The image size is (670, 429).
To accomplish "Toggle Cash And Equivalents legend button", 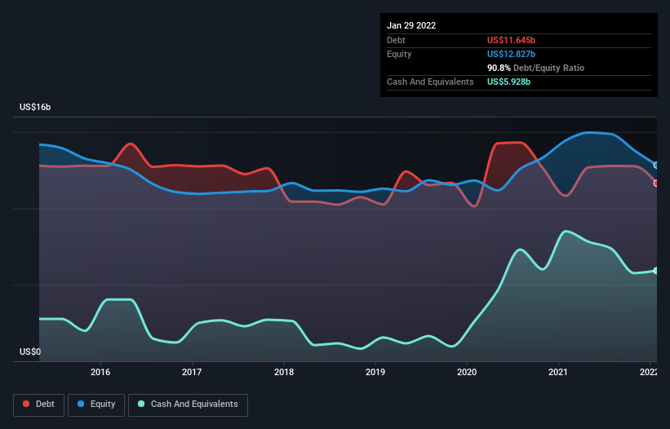I will click(x=188, y=405).
